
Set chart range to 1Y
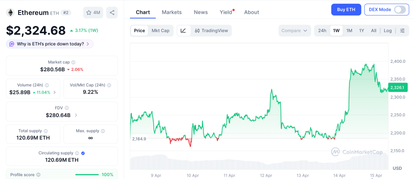[x=362, y=31]
